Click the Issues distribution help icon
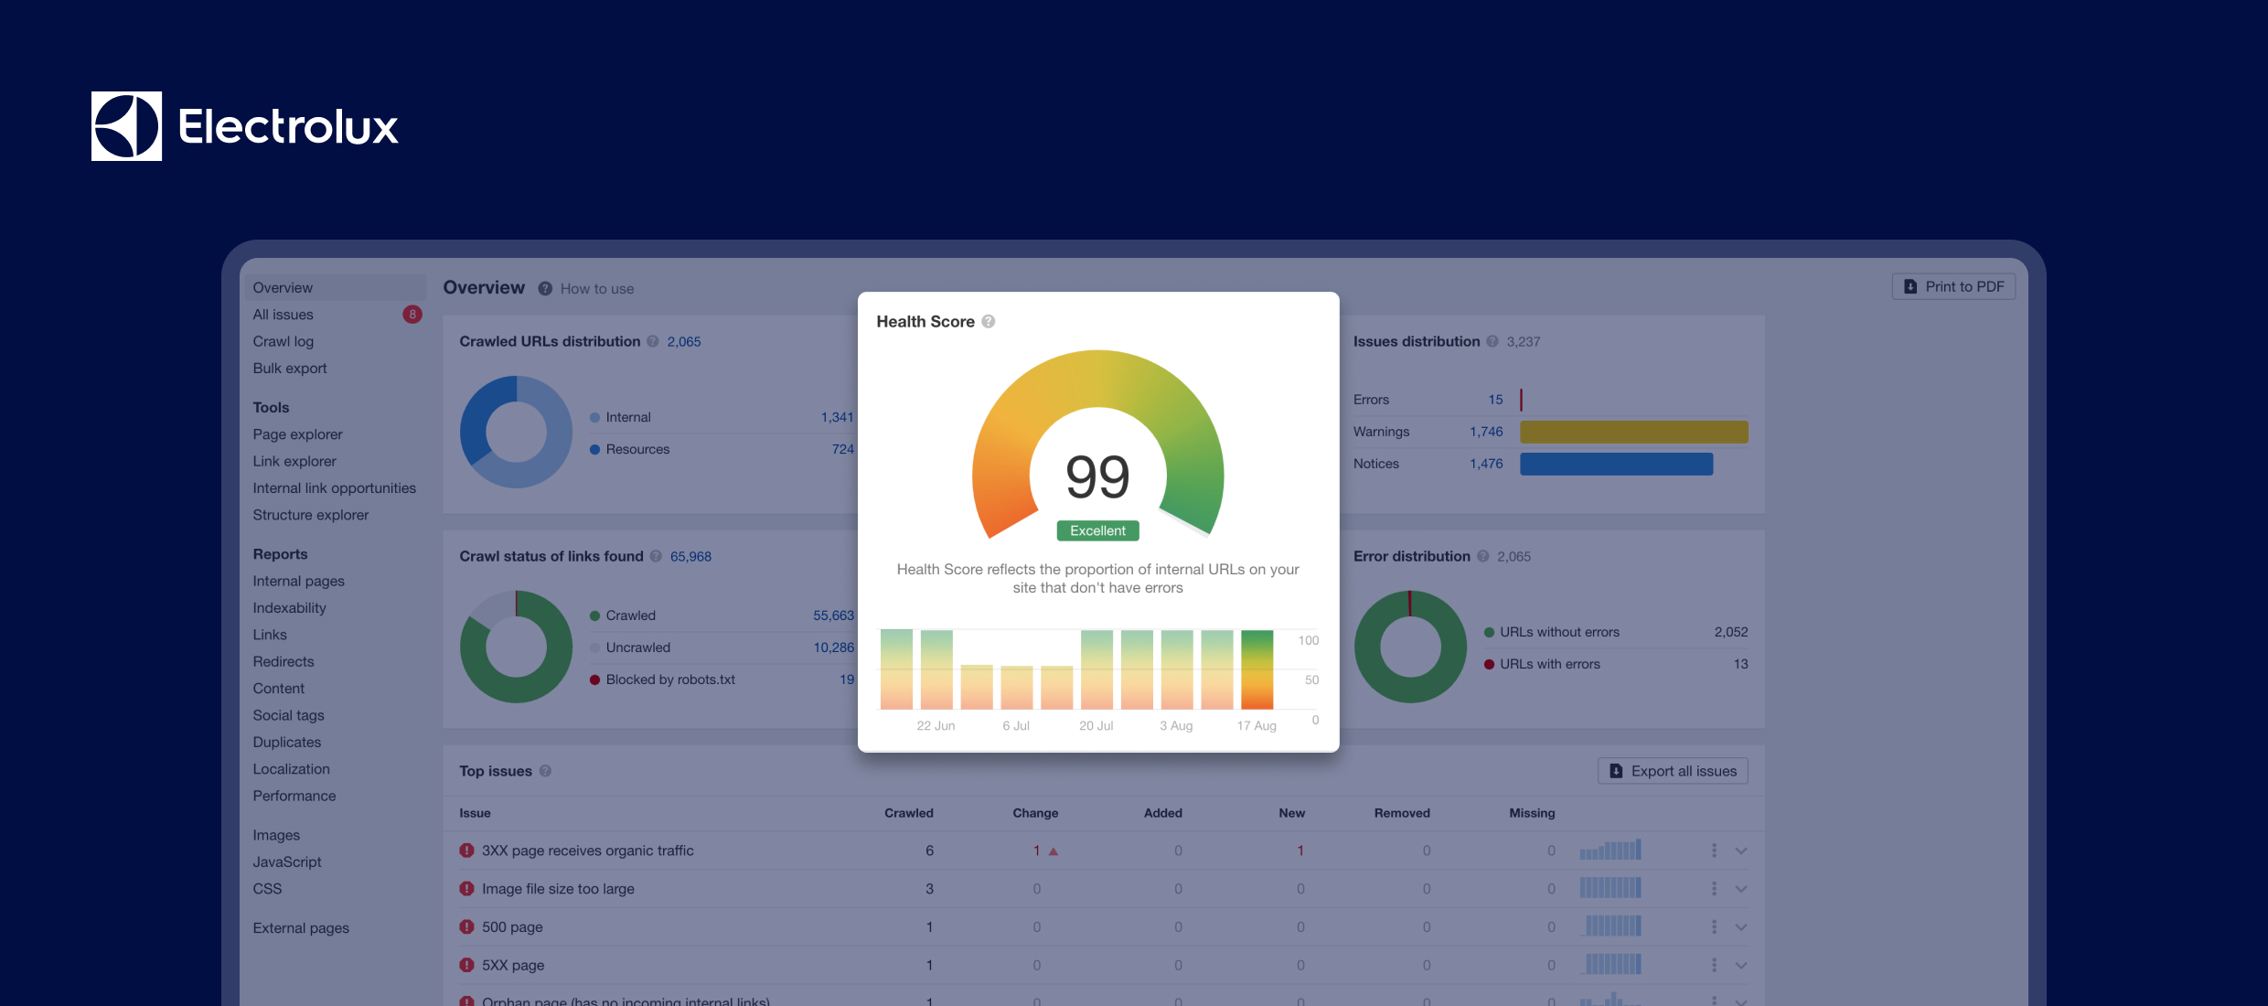The width and height of the screenshot is (2268, 1006). (1491, 341)
